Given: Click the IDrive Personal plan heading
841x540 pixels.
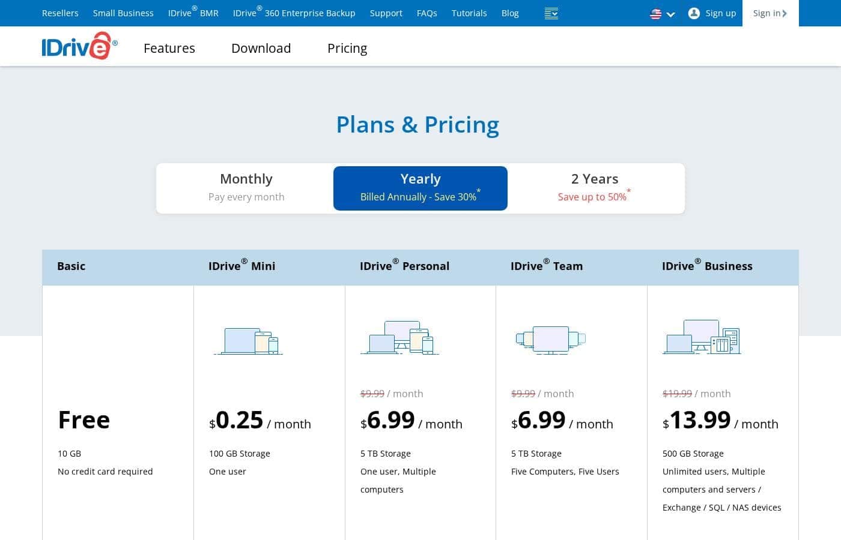Looking at the screenshot, I should pyautogui.click(x=405, y=265).
